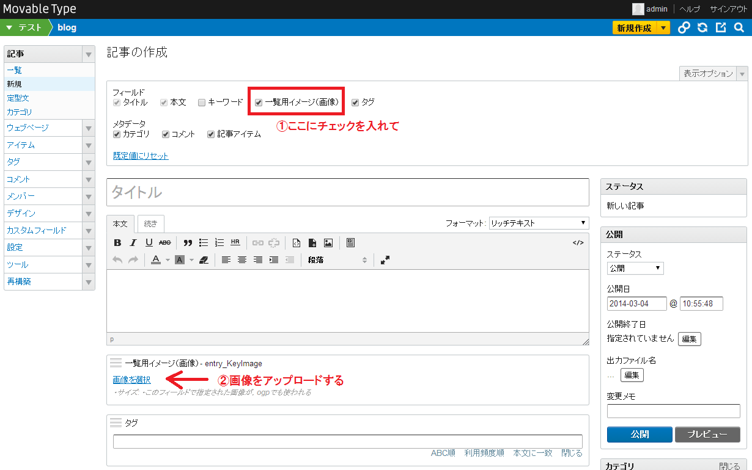Apply italic formatting
Screen dimensions: 752x470
[x=133, y=242]
